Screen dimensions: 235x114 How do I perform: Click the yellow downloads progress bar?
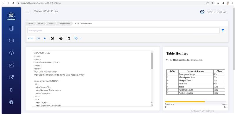click(185, 102)
